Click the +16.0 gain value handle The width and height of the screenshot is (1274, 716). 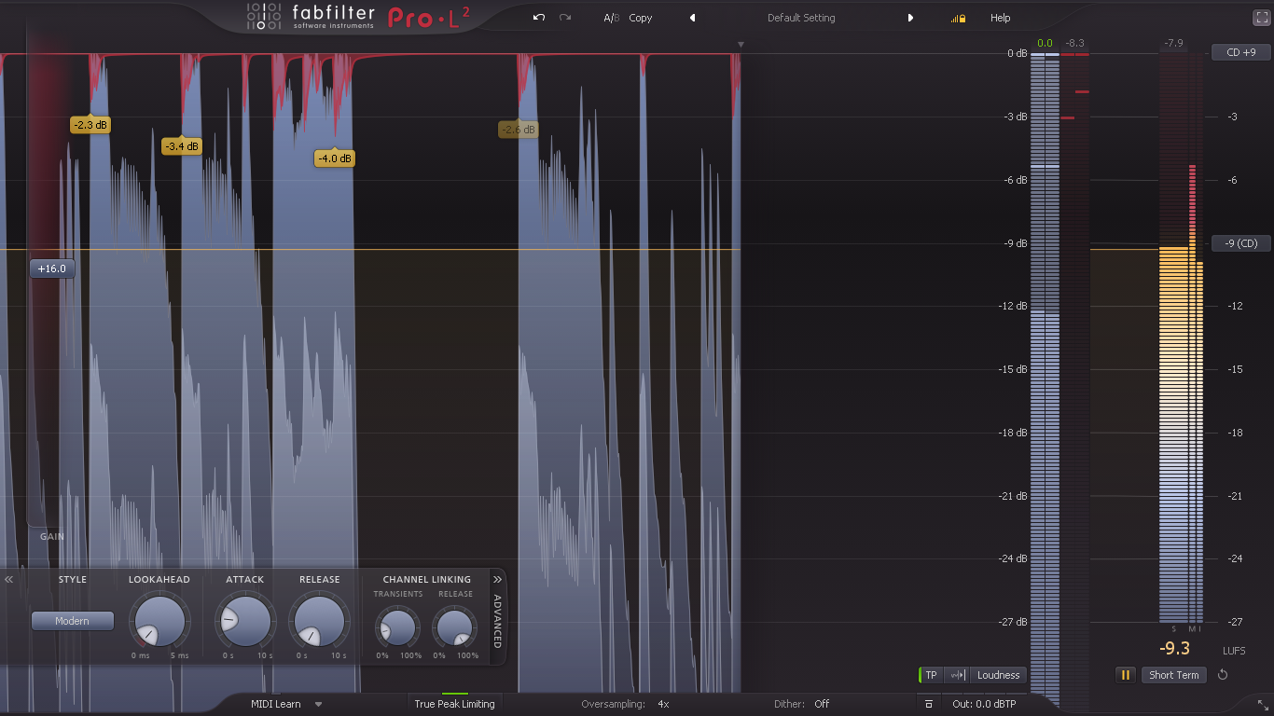[x=52, y=268]
